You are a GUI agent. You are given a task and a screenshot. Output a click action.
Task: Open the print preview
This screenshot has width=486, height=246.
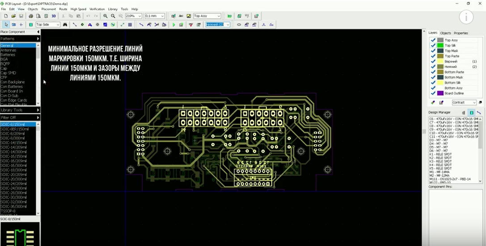pos(38,16)
